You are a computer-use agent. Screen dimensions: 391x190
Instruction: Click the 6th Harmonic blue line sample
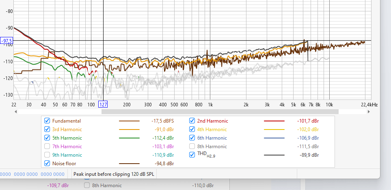point(274,138)
